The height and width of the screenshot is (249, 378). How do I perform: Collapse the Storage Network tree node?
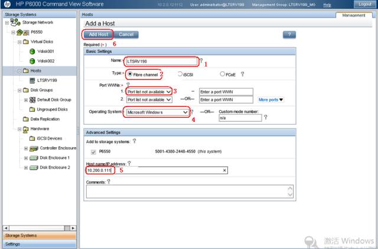tap(7, 23)
